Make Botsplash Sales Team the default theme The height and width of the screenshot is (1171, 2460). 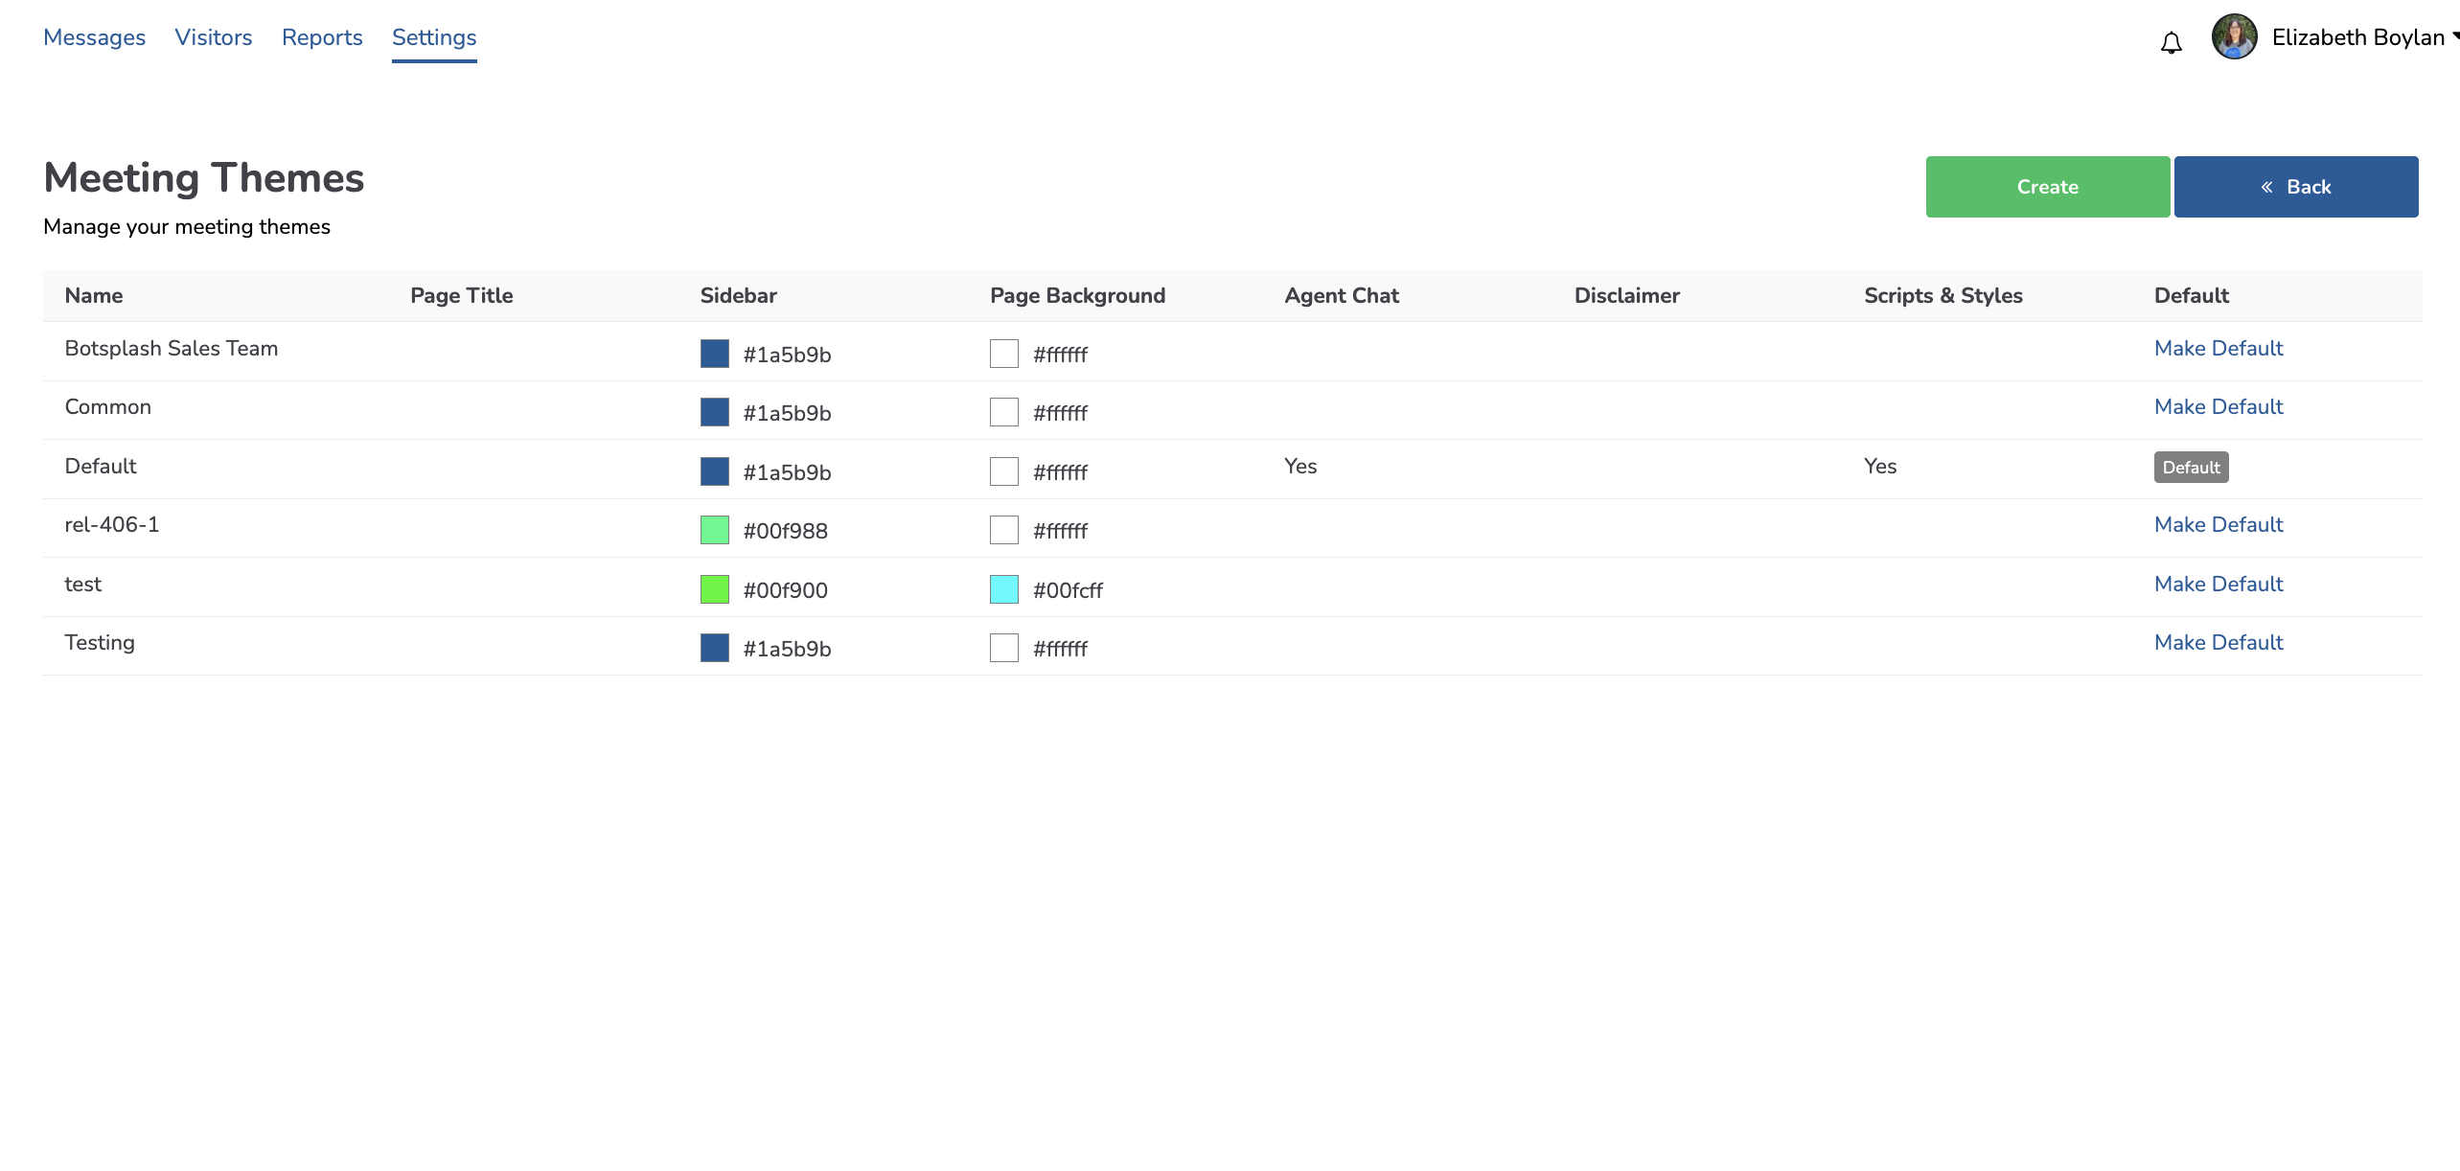tap(2218, 349)
